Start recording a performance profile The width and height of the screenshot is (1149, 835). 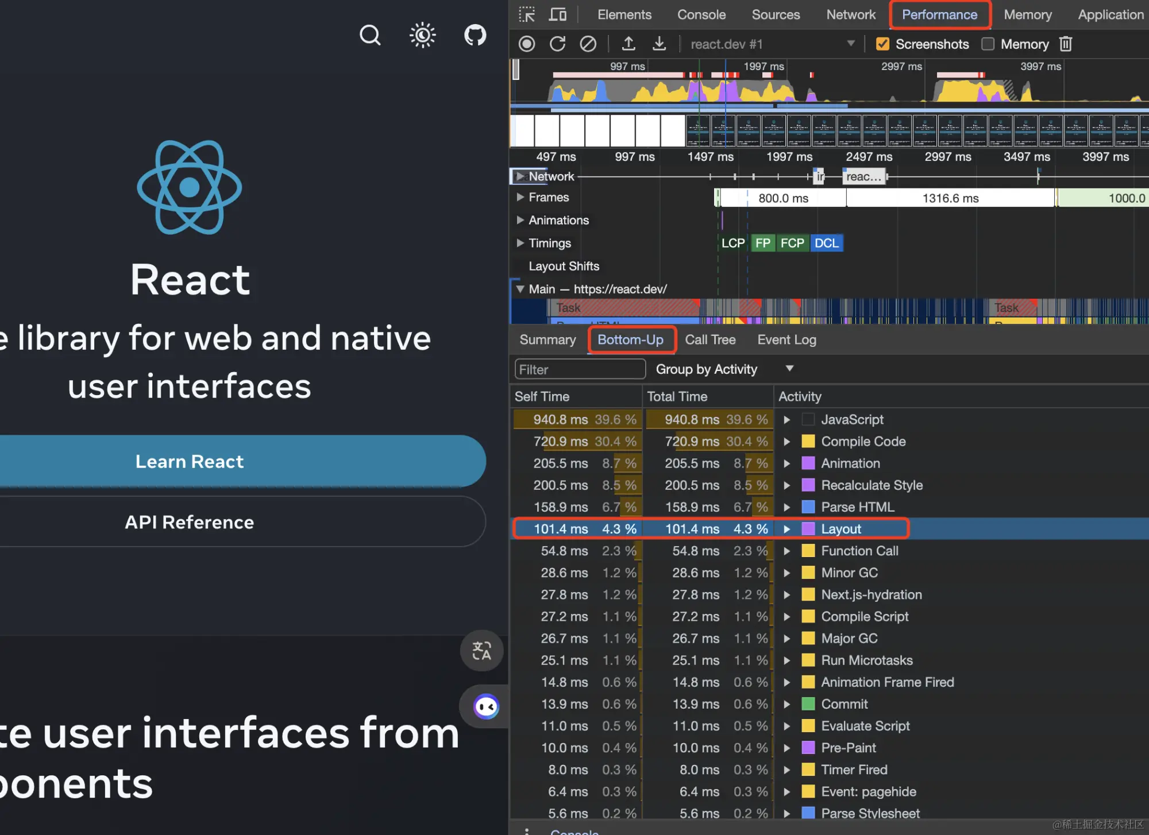tap(527, 44)
